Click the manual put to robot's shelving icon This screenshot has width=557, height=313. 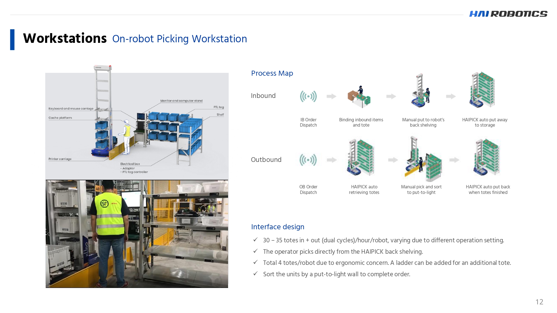[421, 91]
